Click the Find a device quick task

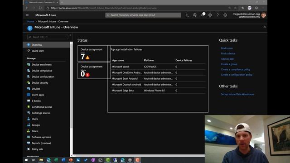tap(228, 53)
